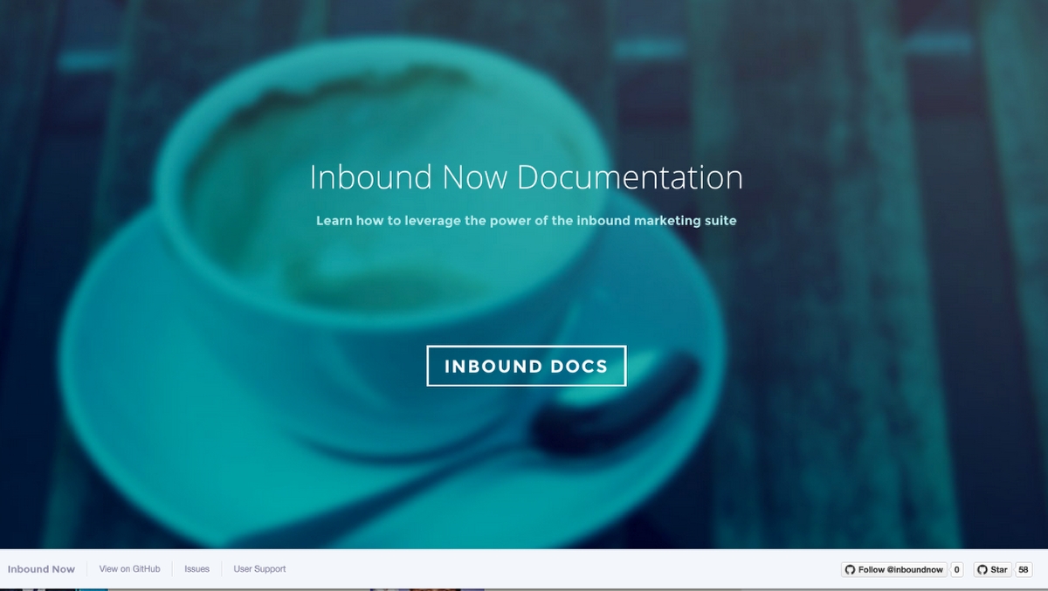This screenshot has height=591, width=1048.
Task: Select the inbound marketing suite subtitle text
Action: (527, 221)
